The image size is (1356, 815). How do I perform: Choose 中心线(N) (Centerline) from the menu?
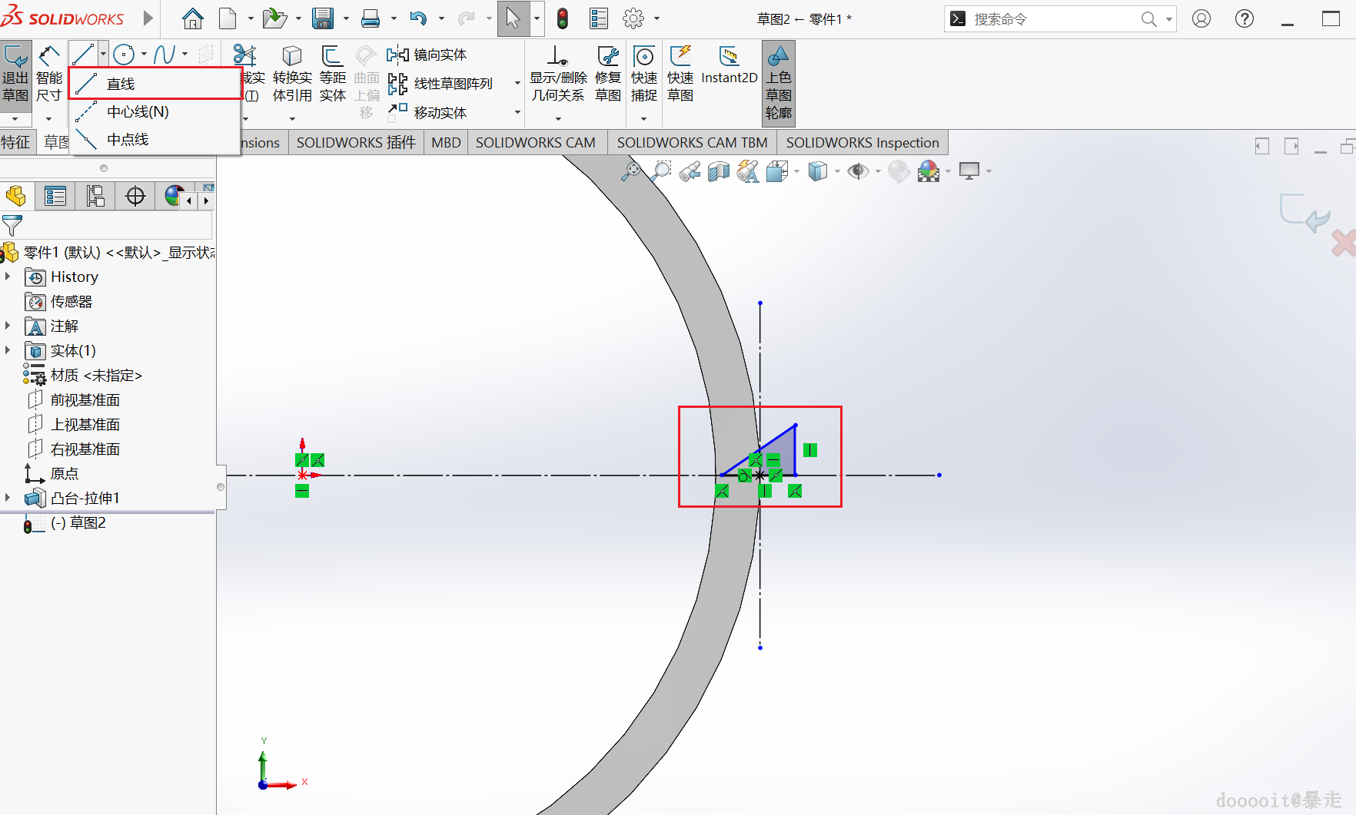[x=155, y=112]
